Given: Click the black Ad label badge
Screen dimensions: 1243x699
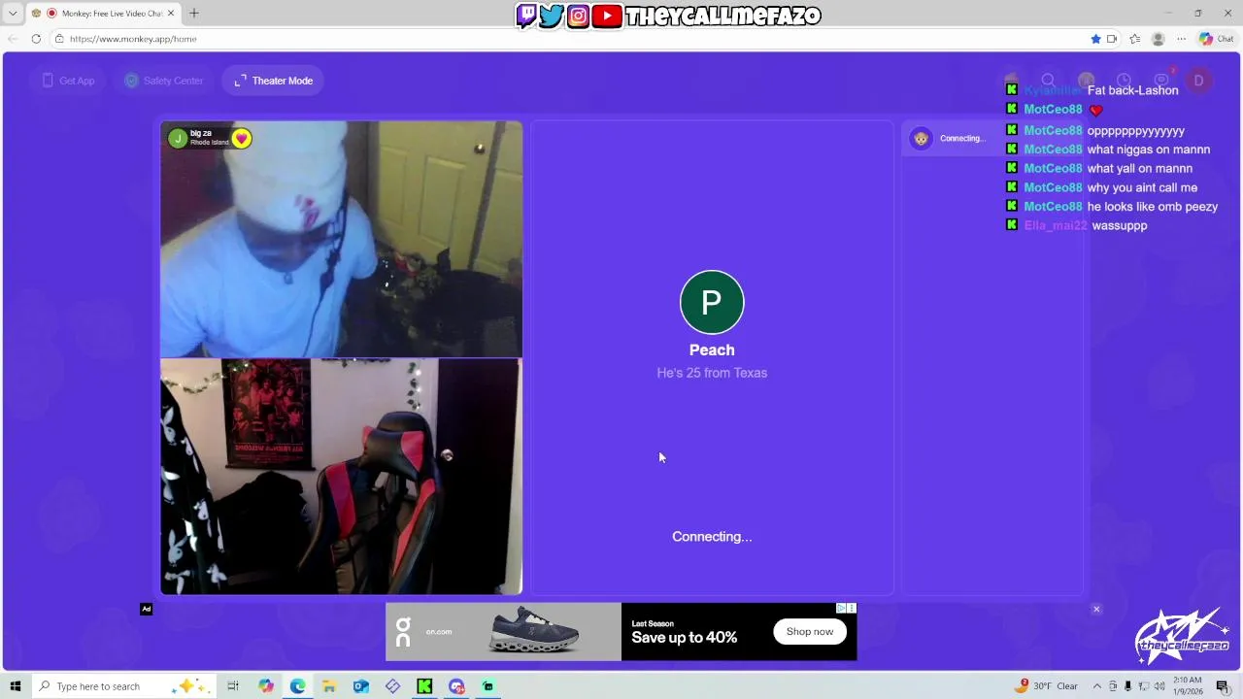Looking at the screenshot, I should pyautogui.click(x=146, y=610).
